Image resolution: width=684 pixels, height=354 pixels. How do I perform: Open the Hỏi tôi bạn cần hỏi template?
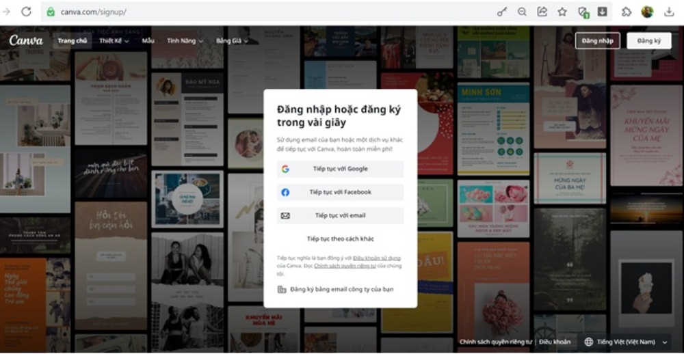[111, 266]
